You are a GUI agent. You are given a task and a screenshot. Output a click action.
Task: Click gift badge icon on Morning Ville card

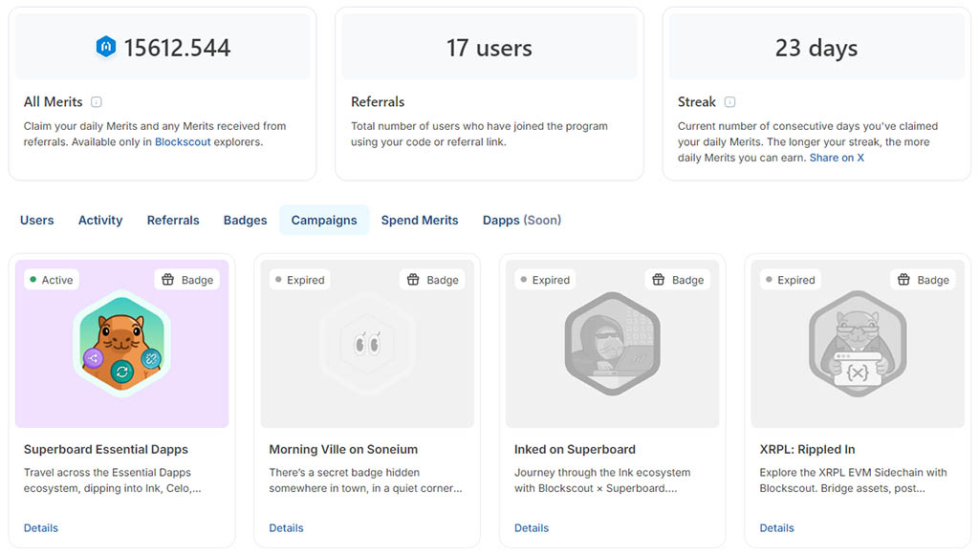click(x=413, y=280)
